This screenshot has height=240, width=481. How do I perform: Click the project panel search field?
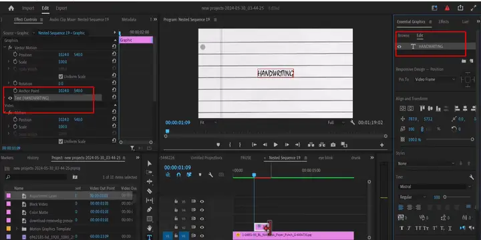pos(36,177)
